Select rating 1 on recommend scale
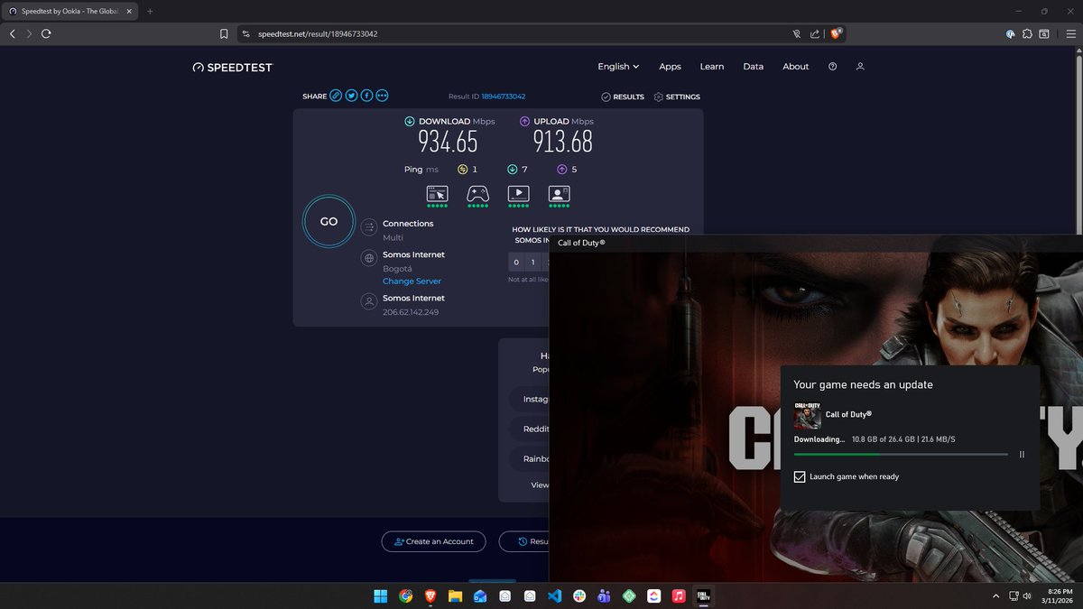 click(x=533, y=263)
